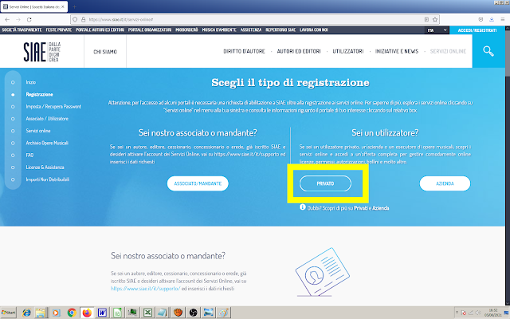Open the Utilizzatori menu
The image size is (510, 319).
pyautogui.click(x=347, y=51)
